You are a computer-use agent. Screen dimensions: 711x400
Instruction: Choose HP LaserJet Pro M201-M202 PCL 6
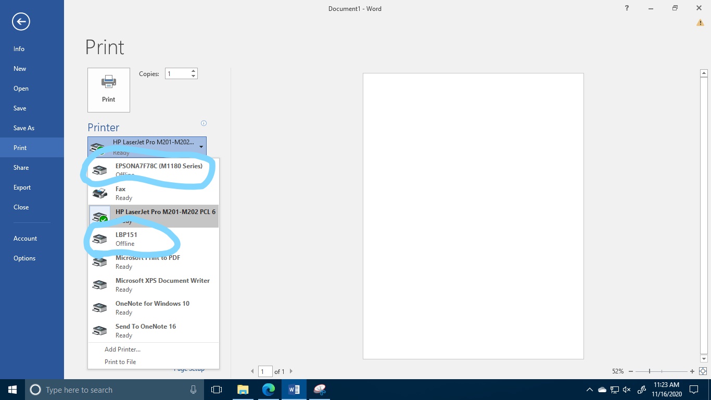[154, 216]
